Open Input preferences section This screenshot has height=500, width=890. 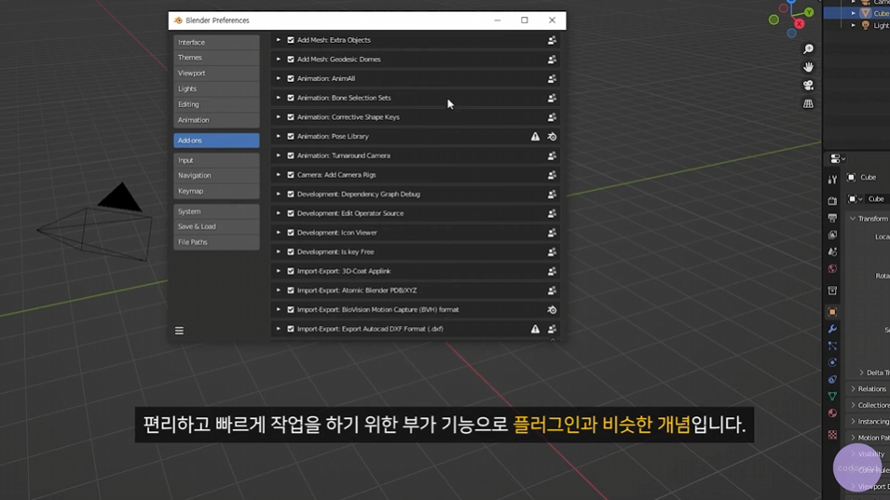(x=216, y=160)
